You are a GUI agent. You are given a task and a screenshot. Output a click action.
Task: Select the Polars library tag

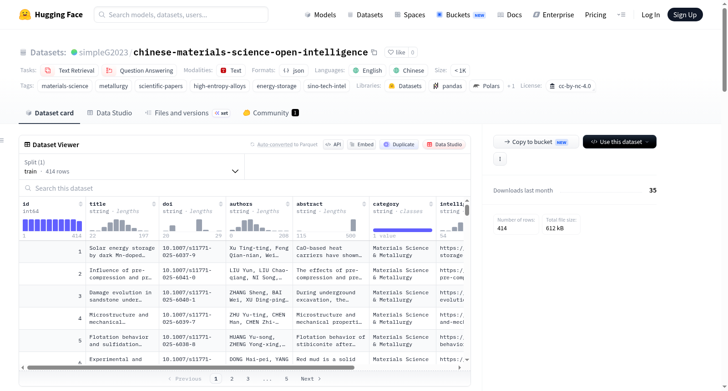tap(486, 86)
